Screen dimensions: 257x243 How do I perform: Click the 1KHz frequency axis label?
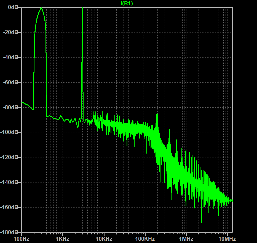click(x=63, y=239)
